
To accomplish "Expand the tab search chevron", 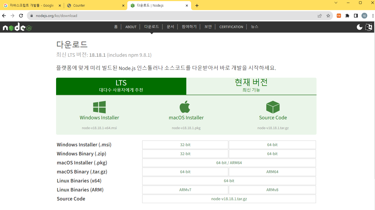I will click(336, 3).
